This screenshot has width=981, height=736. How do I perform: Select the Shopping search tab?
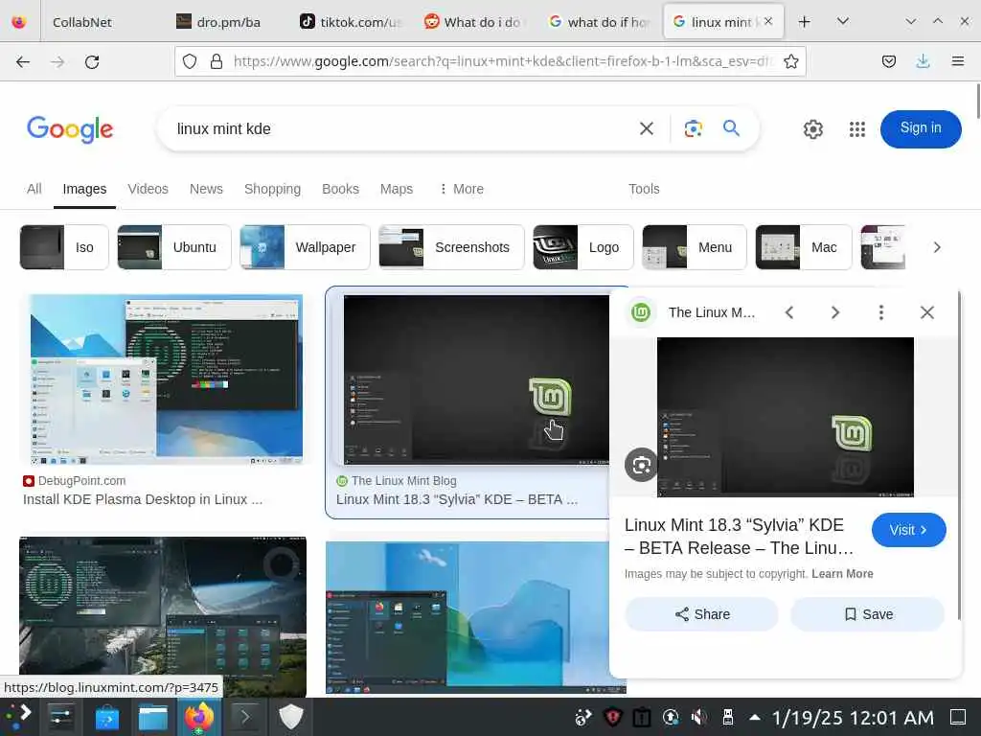pos(272,189)
